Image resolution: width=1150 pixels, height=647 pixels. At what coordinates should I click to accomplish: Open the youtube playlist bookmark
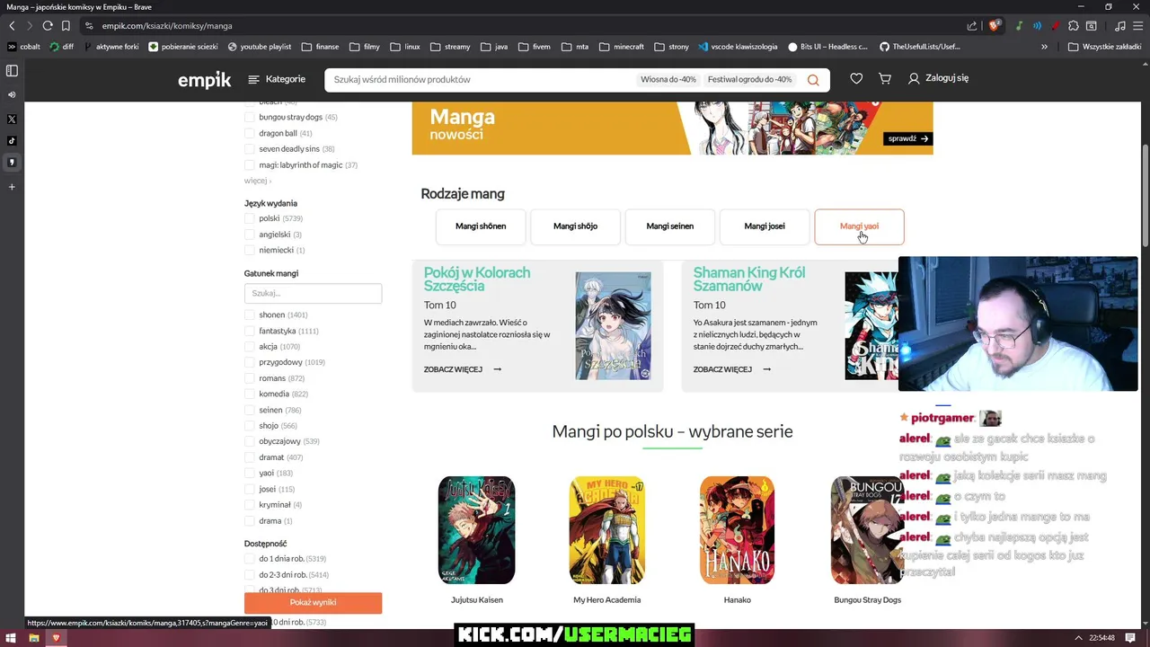pyautogui.click(x=260, y=47)
